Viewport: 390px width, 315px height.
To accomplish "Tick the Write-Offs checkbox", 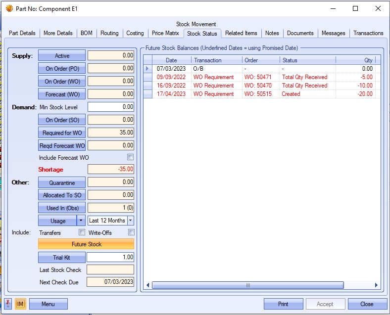I will [x=131, y=232].
